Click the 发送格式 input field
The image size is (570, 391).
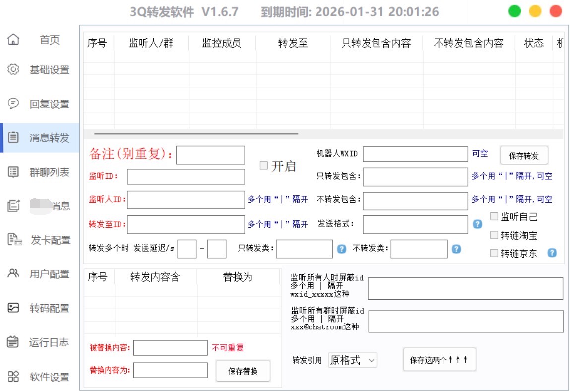tap(415, 224)
